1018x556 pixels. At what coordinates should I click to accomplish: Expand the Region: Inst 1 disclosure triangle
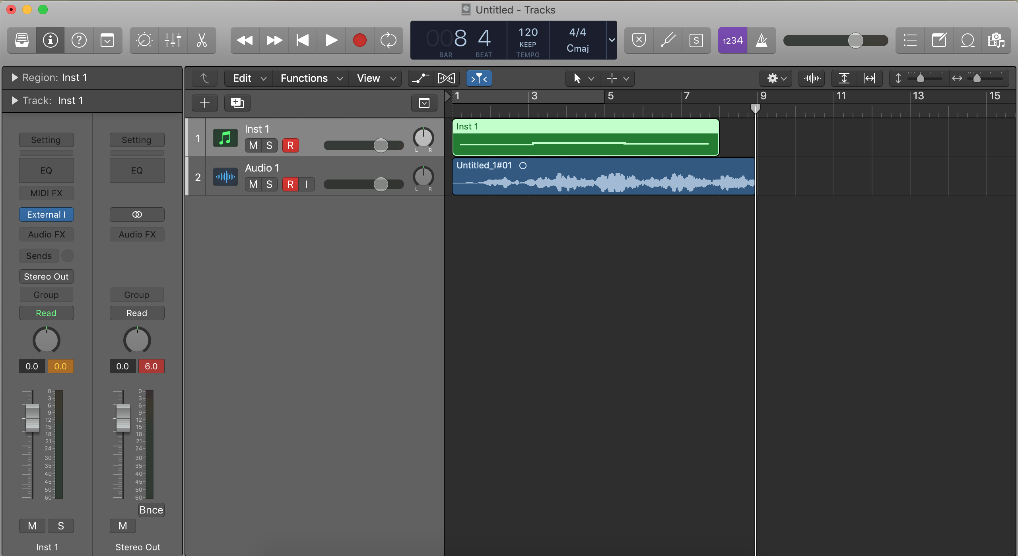pyautogui.click(x=15, y=77)
